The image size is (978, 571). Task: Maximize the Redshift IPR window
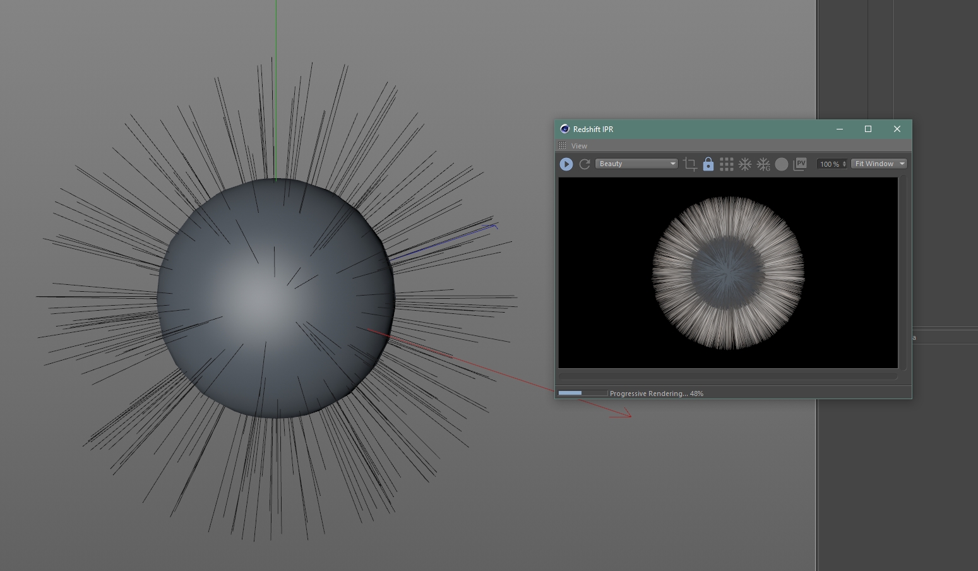click(868, 129)
